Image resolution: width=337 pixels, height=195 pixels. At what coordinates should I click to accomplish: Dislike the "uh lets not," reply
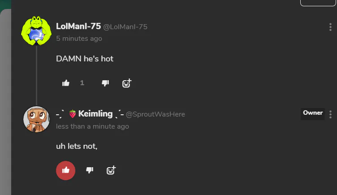(90, 170)
